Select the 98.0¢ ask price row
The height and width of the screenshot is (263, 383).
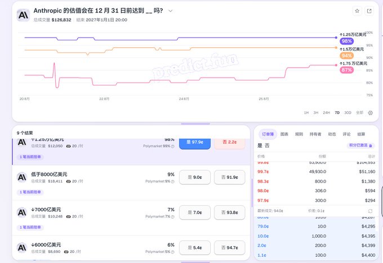316,191
